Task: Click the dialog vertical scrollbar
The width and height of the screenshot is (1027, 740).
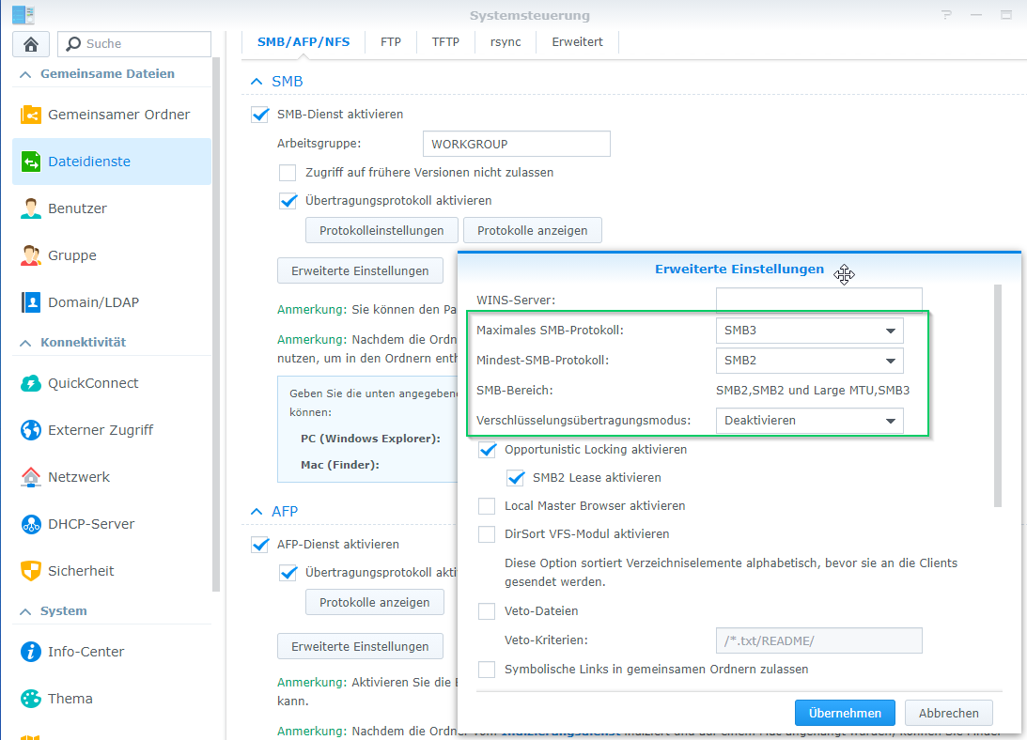Action: coord(998,395)
